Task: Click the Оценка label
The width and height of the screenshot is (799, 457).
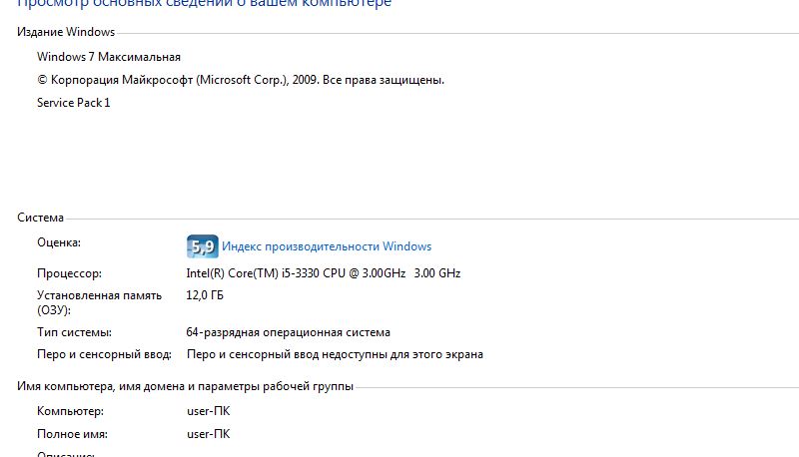Action: (x=59, y=242)
